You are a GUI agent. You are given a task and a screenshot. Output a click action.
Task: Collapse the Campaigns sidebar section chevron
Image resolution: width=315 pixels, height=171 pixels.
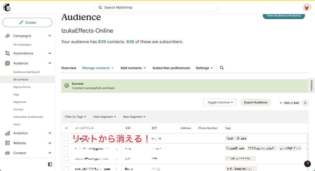50,36
